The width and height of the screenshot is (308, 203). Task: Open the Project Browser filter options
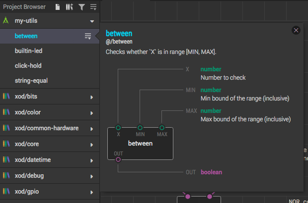coord(81,7)
